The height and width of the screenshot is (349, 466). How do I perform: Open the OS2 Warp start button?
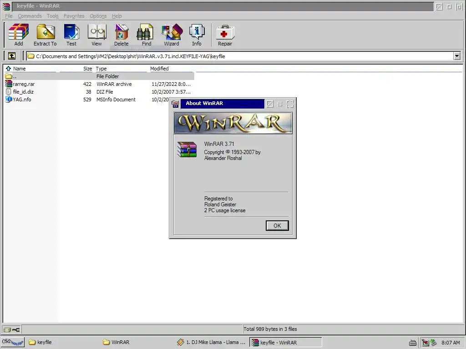point(12,342)
